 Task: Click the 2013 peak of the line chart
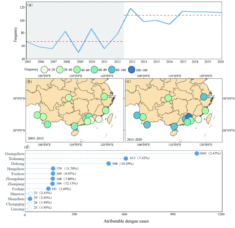point(130,8)
